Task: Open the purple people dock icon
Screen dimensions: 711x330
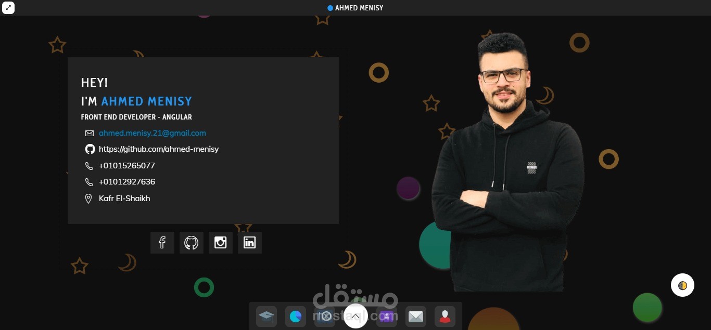Action: point(387,316)
